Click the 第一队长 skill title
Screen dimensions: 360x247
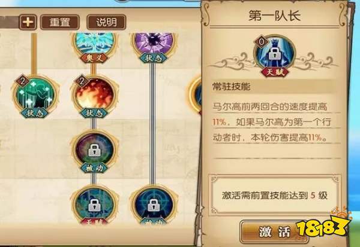(275, 16)
